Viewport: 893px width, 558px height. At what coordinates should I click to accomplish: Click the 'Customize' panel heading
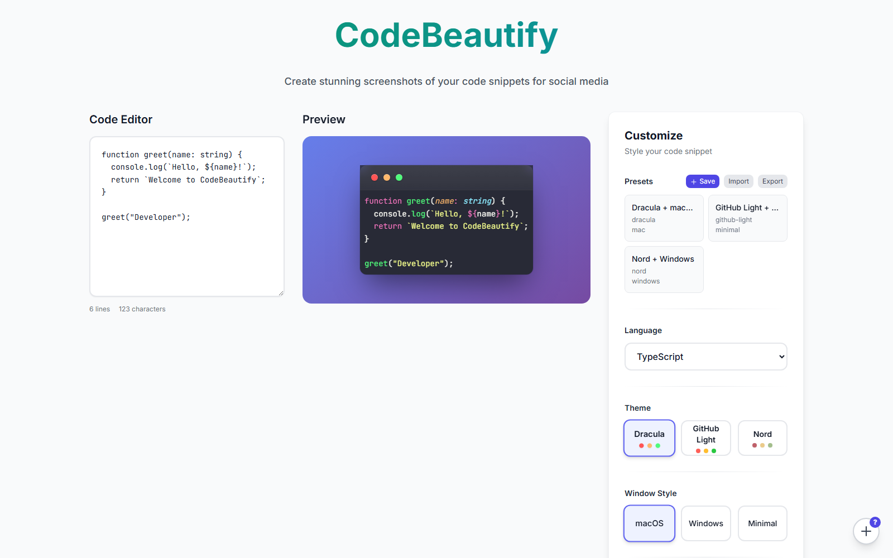point(654,136)
